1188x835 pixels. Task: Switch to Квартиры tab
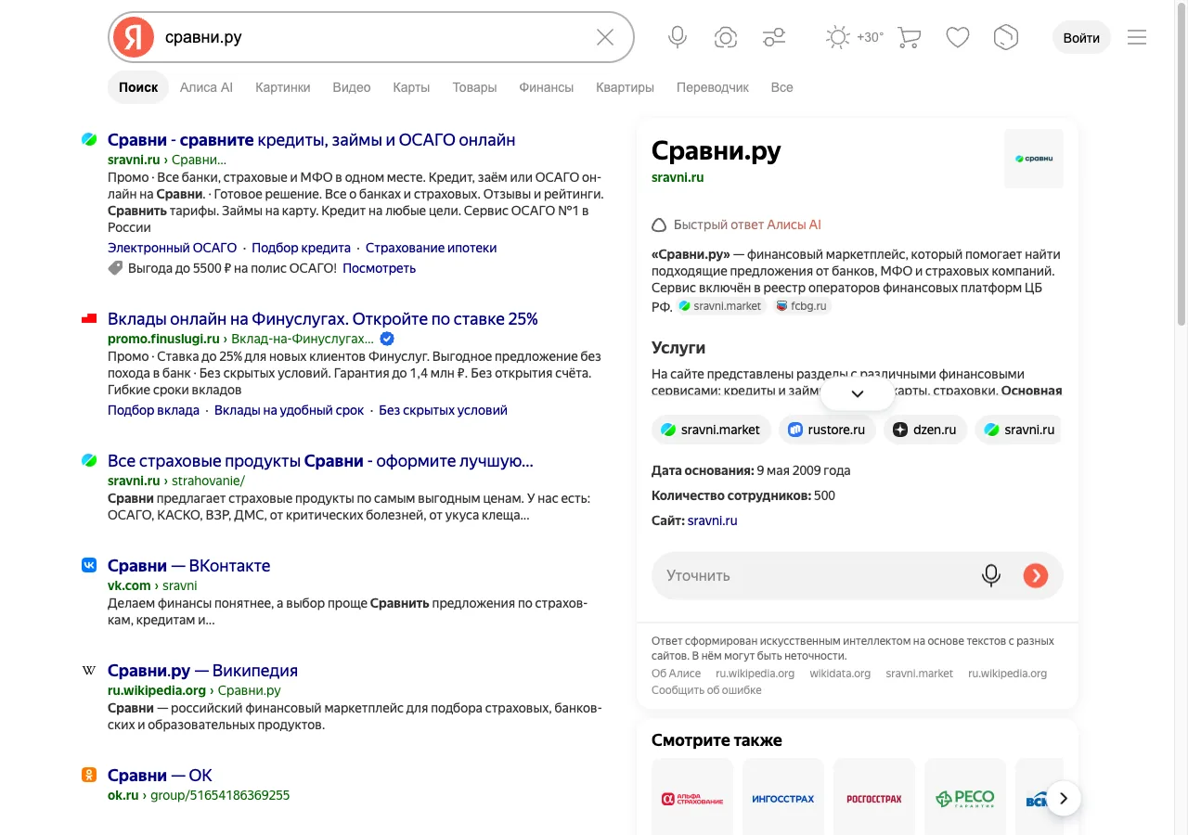[625, 87]
